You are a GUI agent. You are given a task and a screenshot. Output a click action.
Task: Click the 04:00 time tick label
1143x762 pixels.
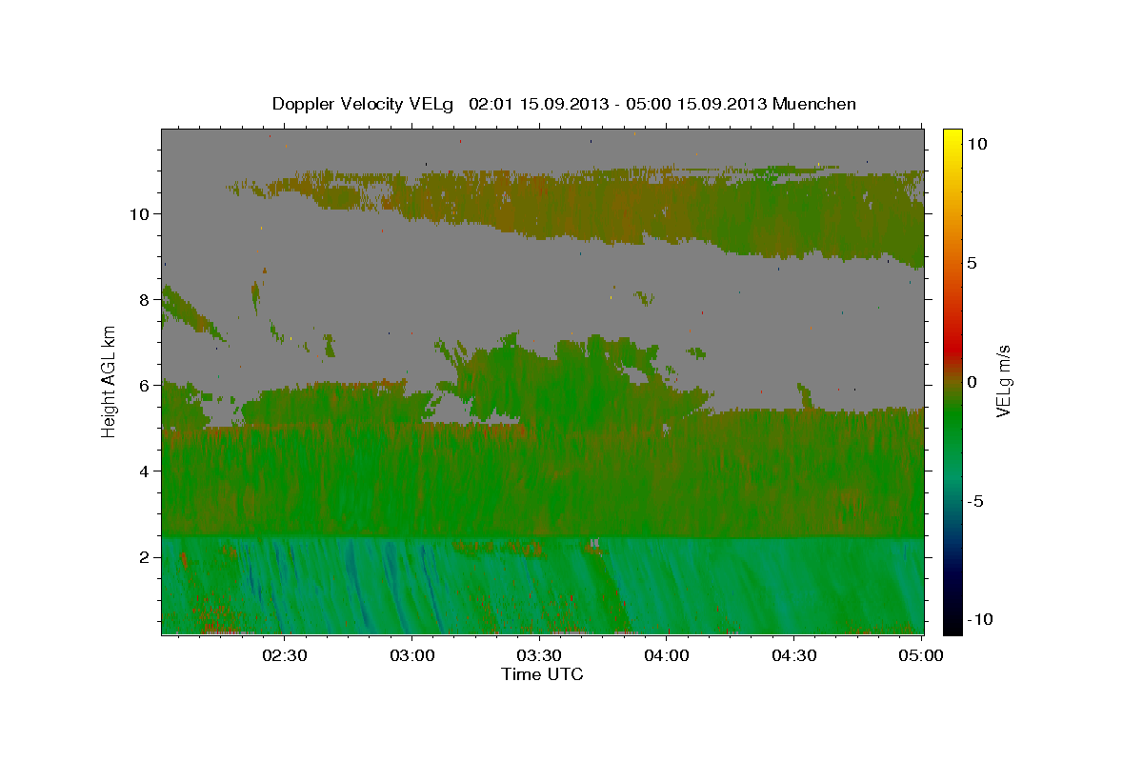coord(667,655)
